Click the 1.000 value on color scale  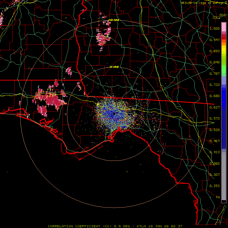click(x=215, y=28)
